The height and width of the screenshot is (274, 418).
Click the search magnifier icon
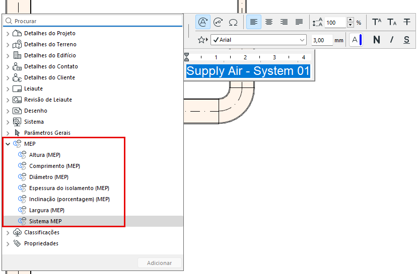pos(9,21)
